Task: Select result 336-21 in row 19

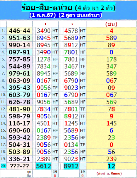Action: (19, 159)
